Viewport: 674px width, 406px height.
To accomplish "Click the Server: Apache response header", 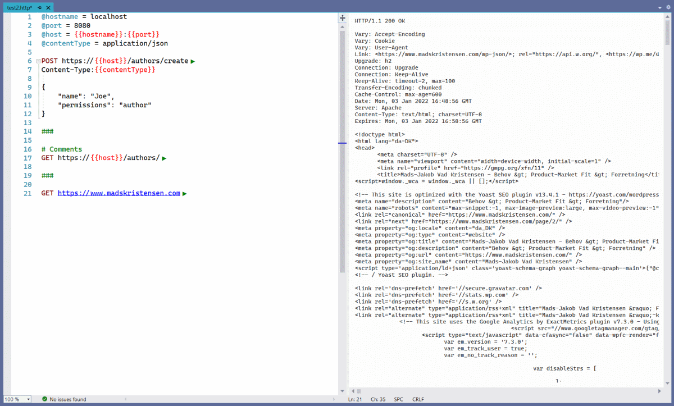I will (x=378, y=108).
